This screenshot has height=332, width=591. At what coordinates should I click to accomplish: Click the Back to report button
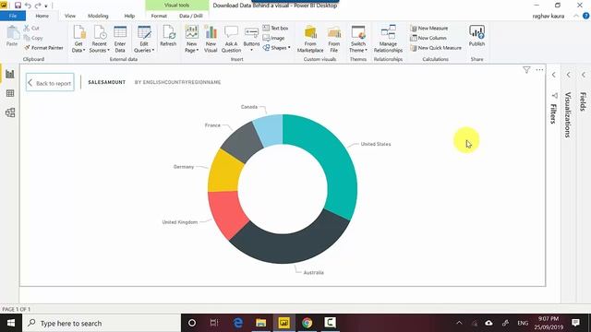click(x=50, y=82)
